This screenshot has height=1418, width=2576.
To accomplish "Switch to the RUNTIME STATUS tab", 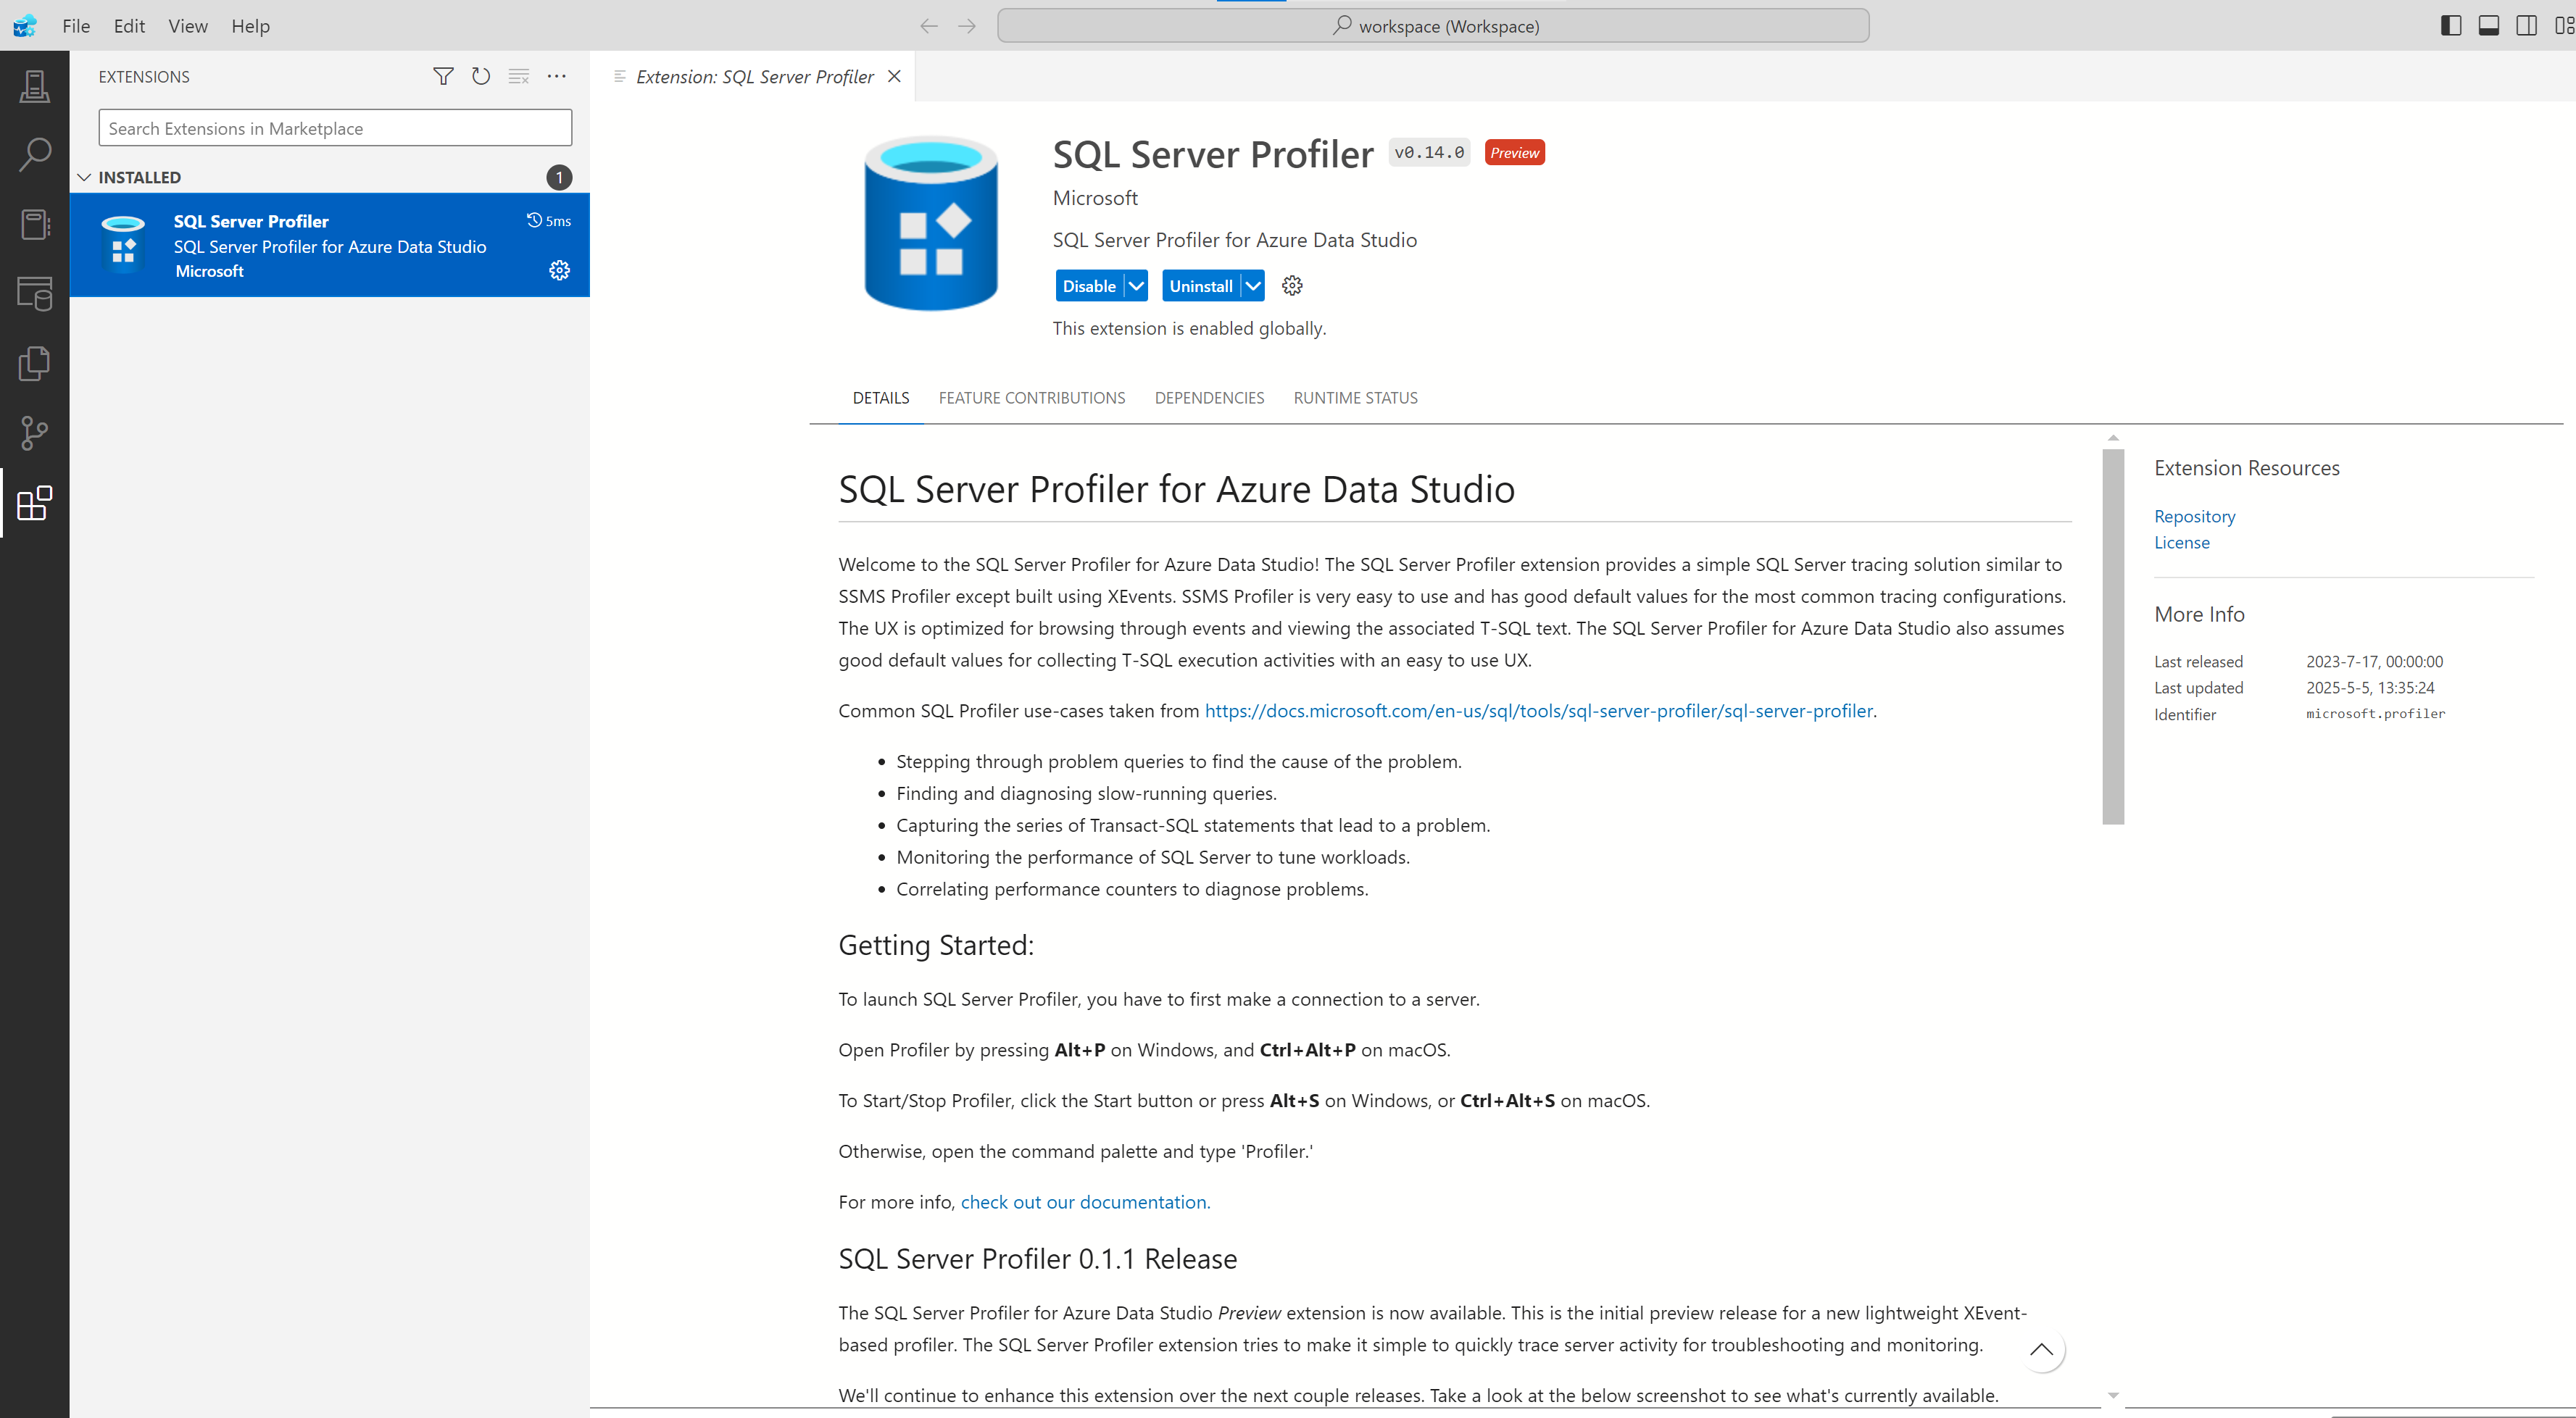I will [x=1356, y=398].
